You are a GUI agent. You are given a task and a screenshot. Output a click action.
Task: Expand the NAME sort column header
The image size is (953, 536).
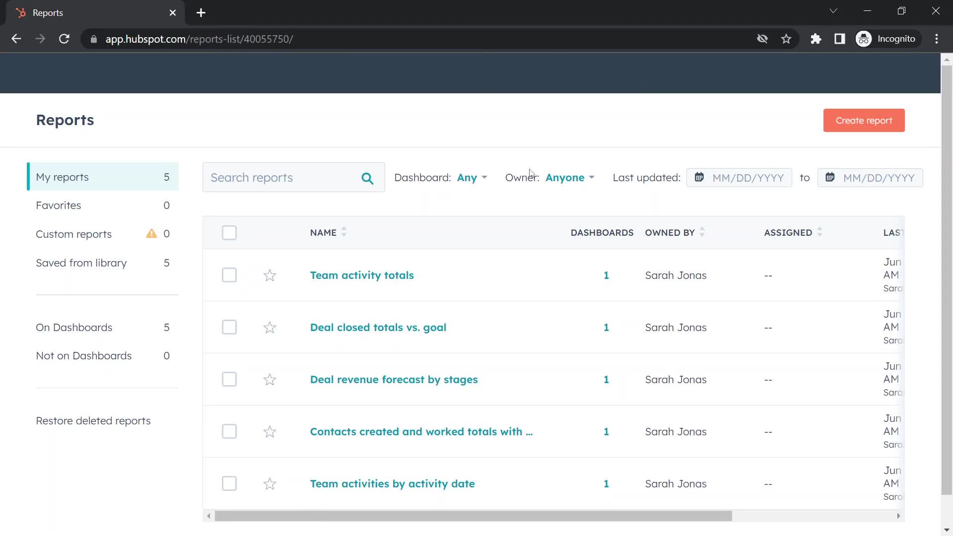[345, 232]
